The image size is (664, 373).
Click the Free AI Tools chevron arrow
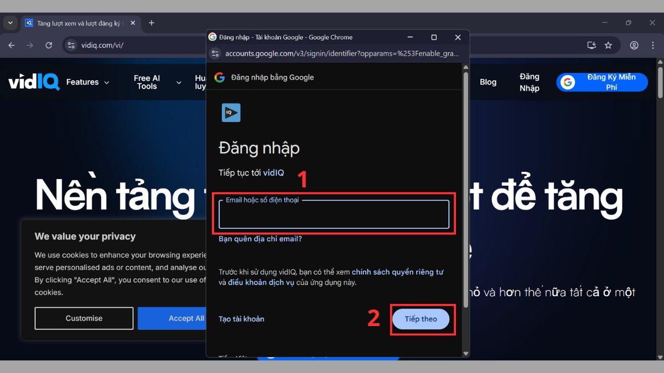pyautogui.click(x=179, y=82)
